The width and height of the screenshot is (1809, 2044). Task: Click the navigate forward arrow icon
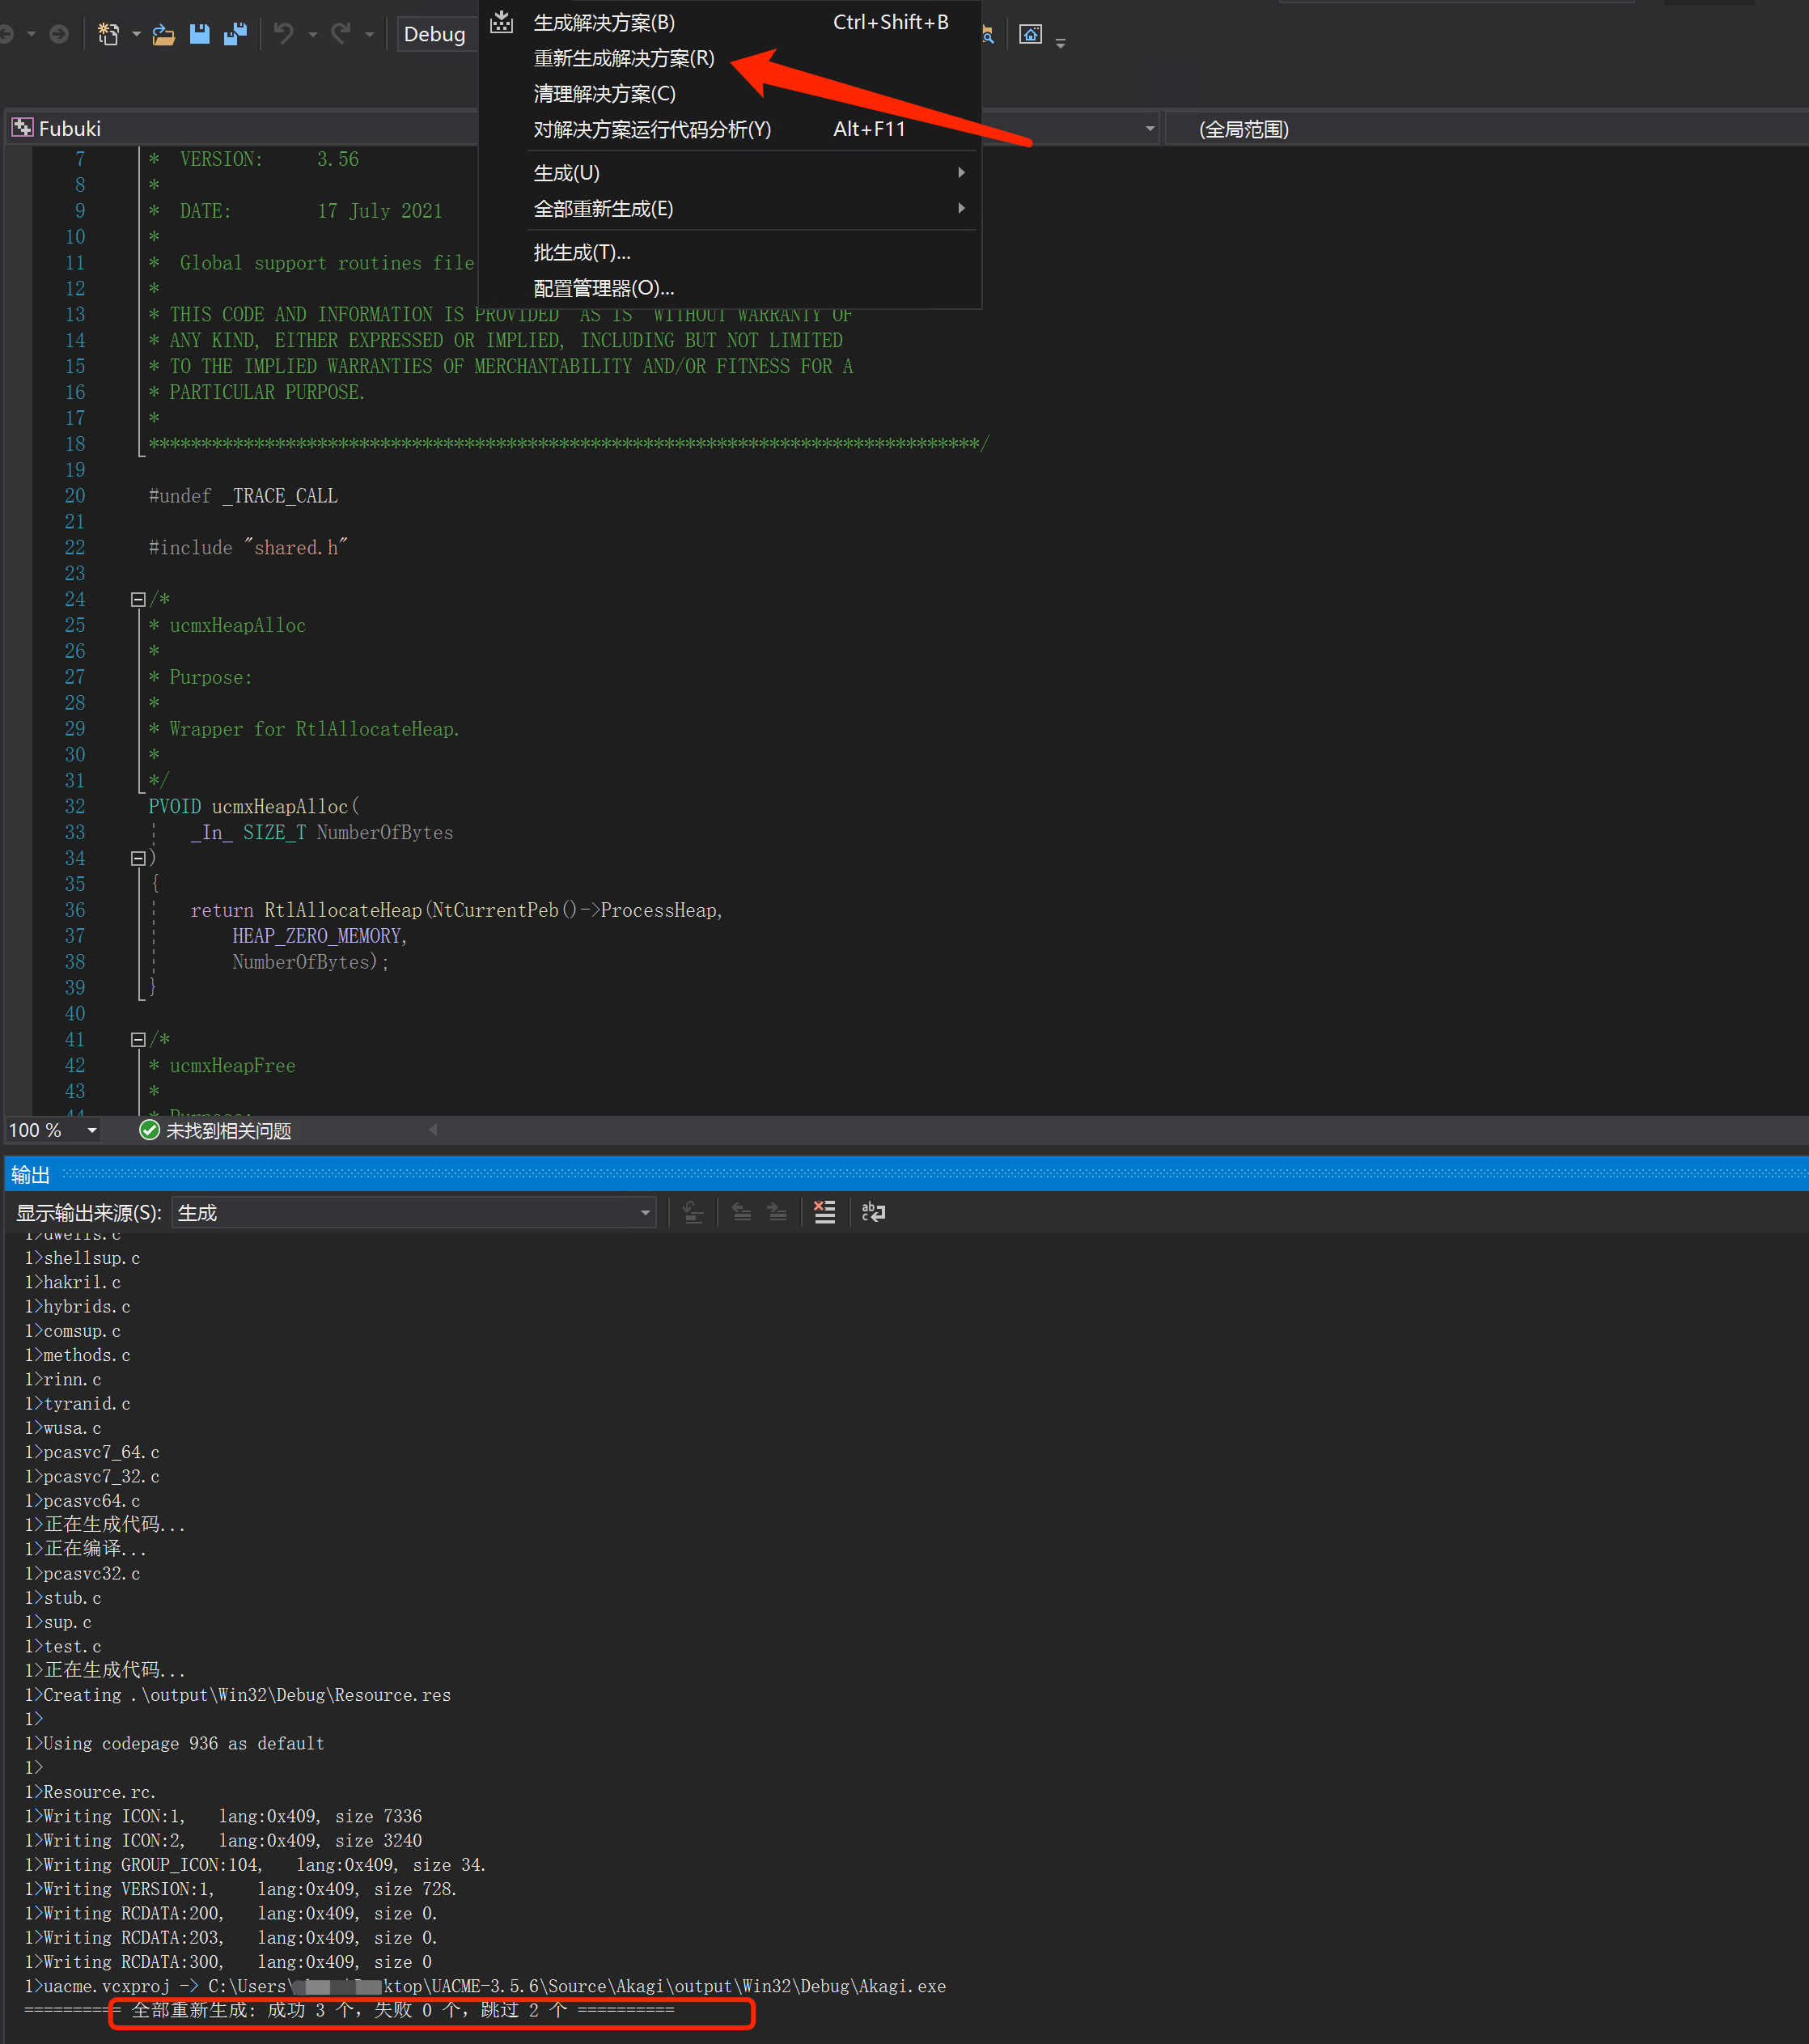point(59,35)
